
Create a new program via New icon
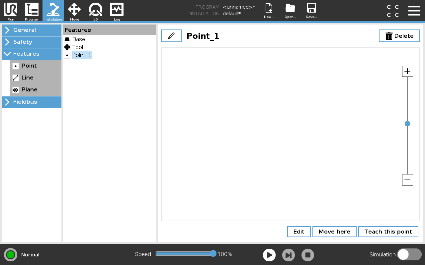point(269,11)
